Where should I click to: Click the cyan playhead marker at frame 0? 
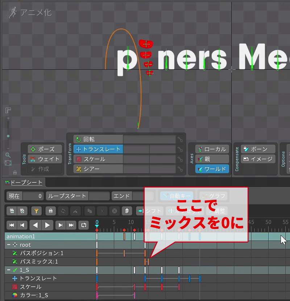point(97,226)
